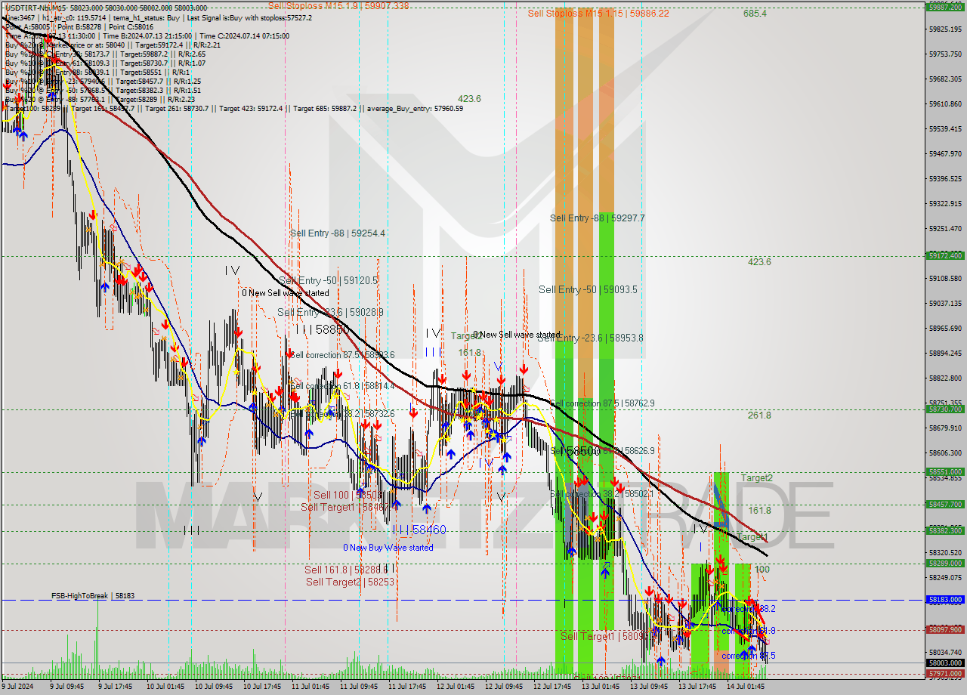Image resolution: width=967 pixels, height=695 pixels.
Task: Select the 58003.000 current price tag
Action: pyautogui.click(x=945, y=663)
